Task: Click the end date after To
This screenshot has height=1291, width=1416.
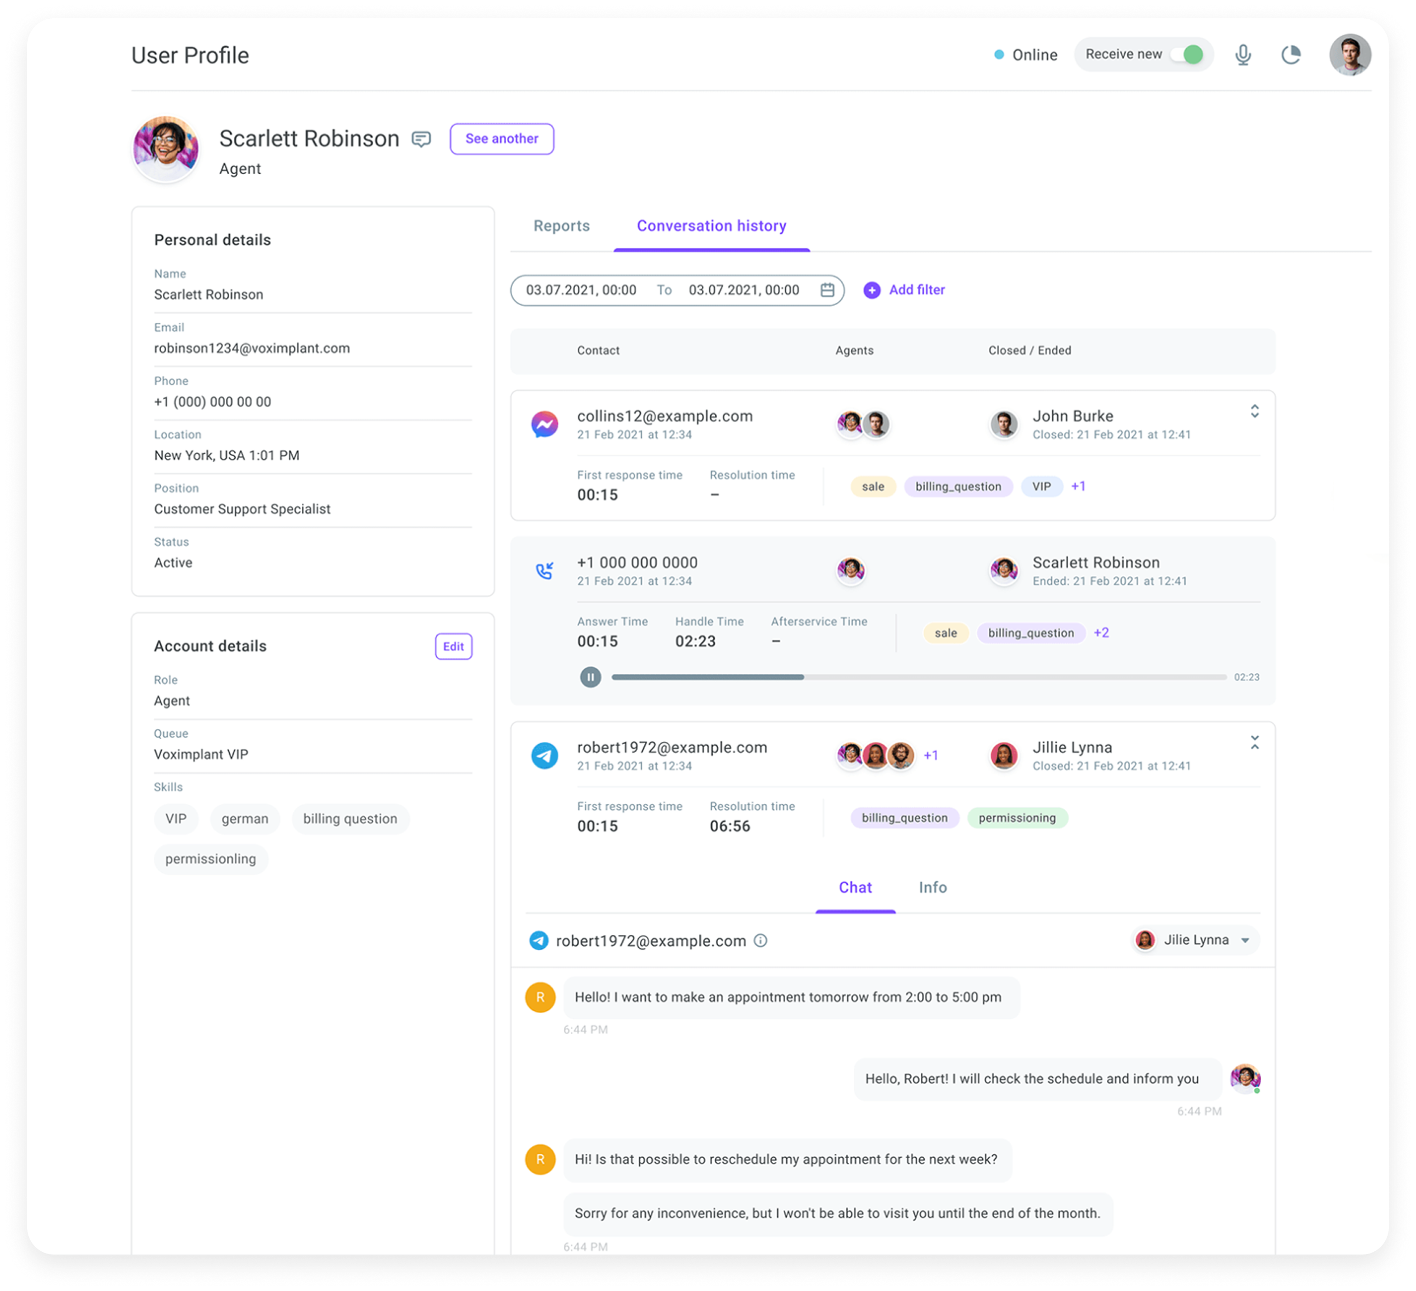Action: pos(743,290)
